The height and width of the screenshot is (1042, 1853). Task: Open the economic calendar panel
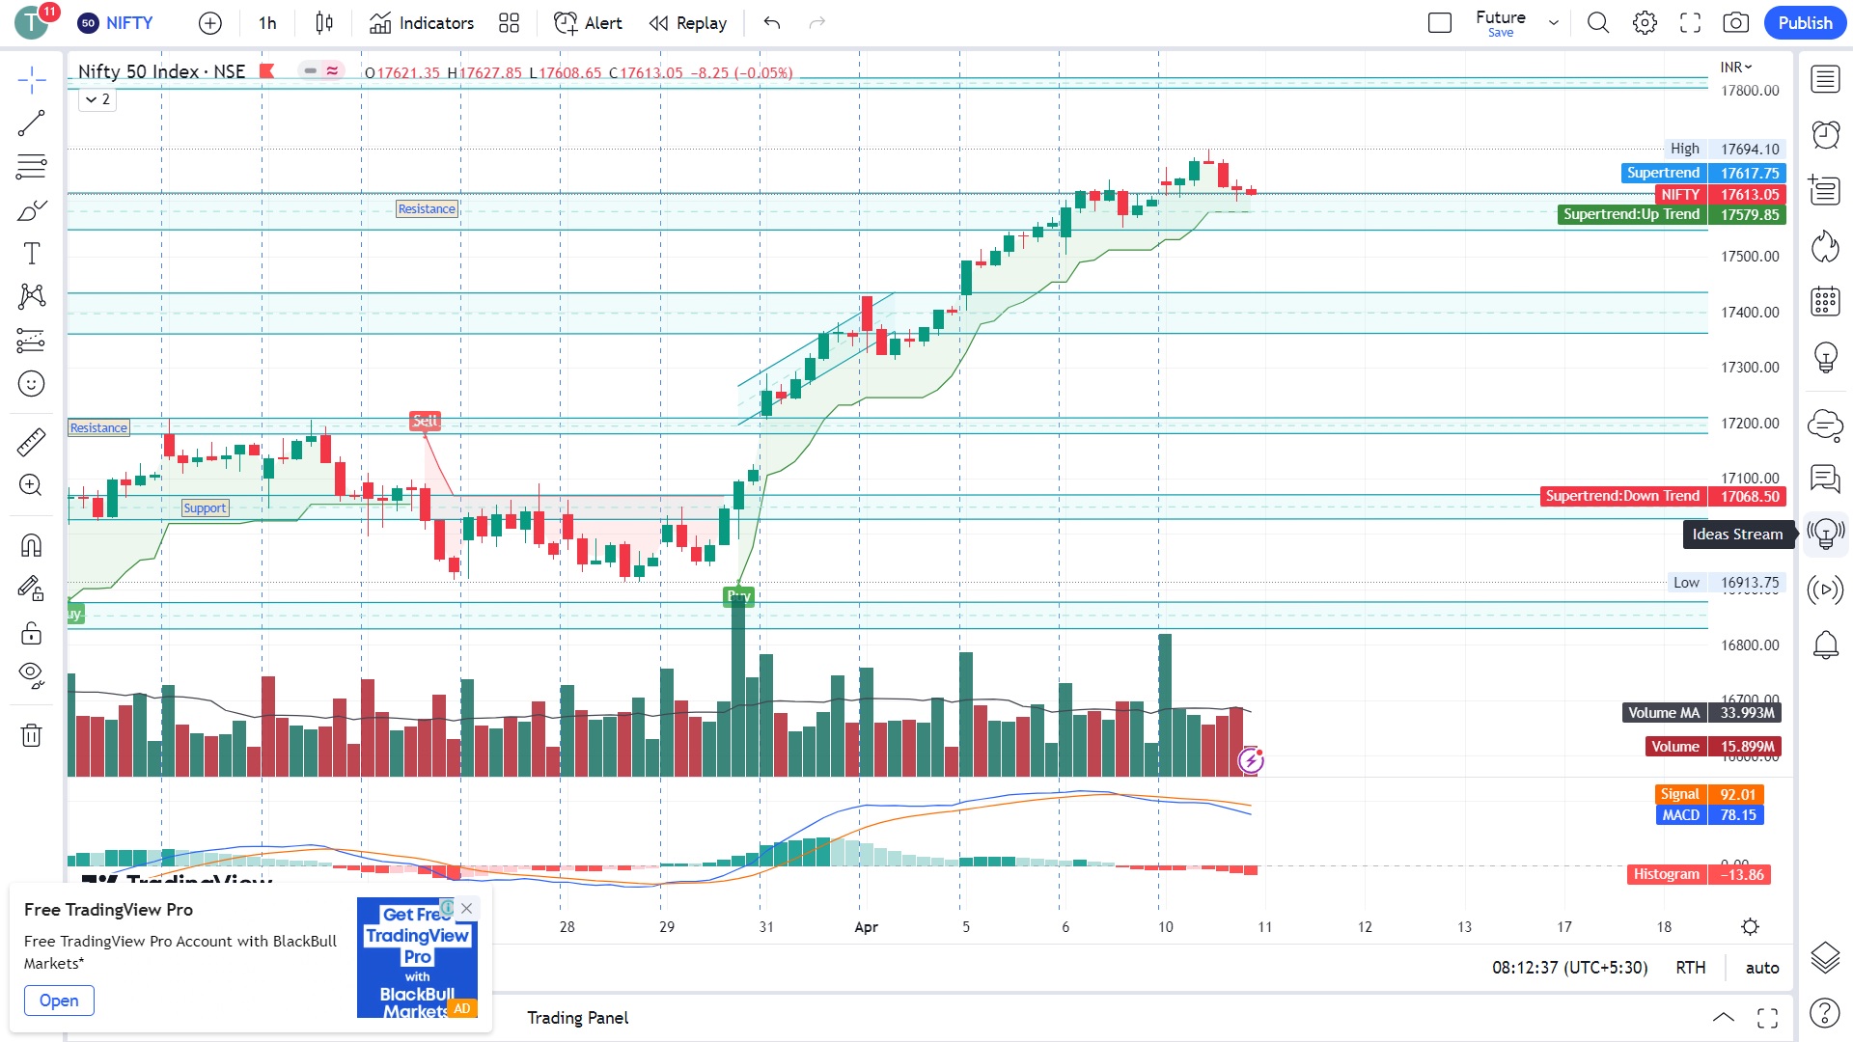click(1825, 301)
